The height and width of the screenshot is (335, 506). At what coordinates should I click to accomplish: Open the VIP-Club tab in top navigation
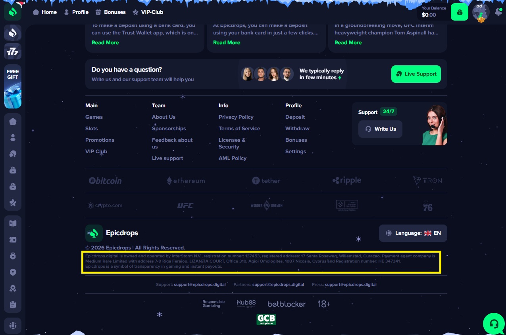pyautogui.click(x=148, y=12)
